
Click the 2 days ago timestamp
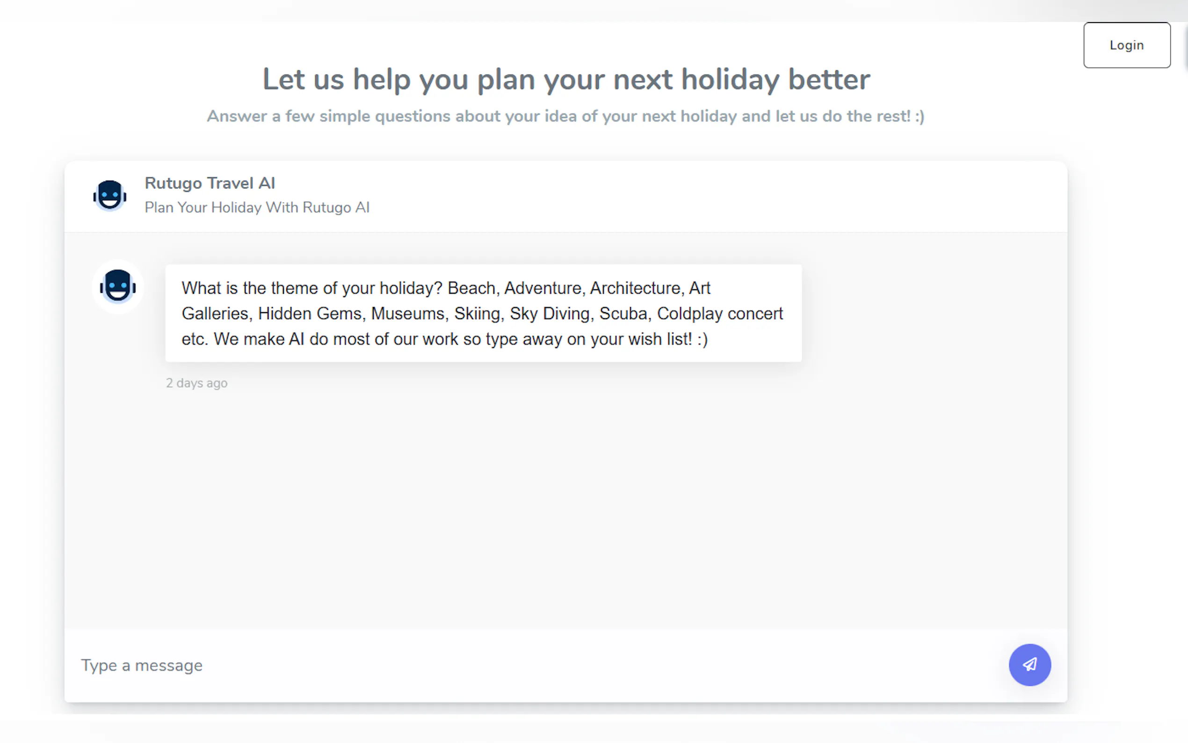196,383
